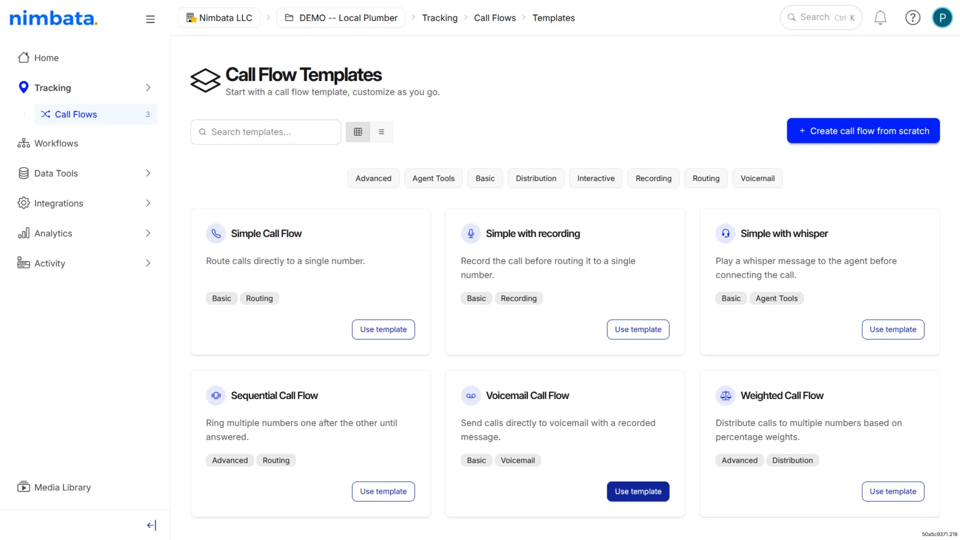Screen dimensions: 960x540
Task: Go to Tracking breadcrumb
Action: tap(440, 18)
